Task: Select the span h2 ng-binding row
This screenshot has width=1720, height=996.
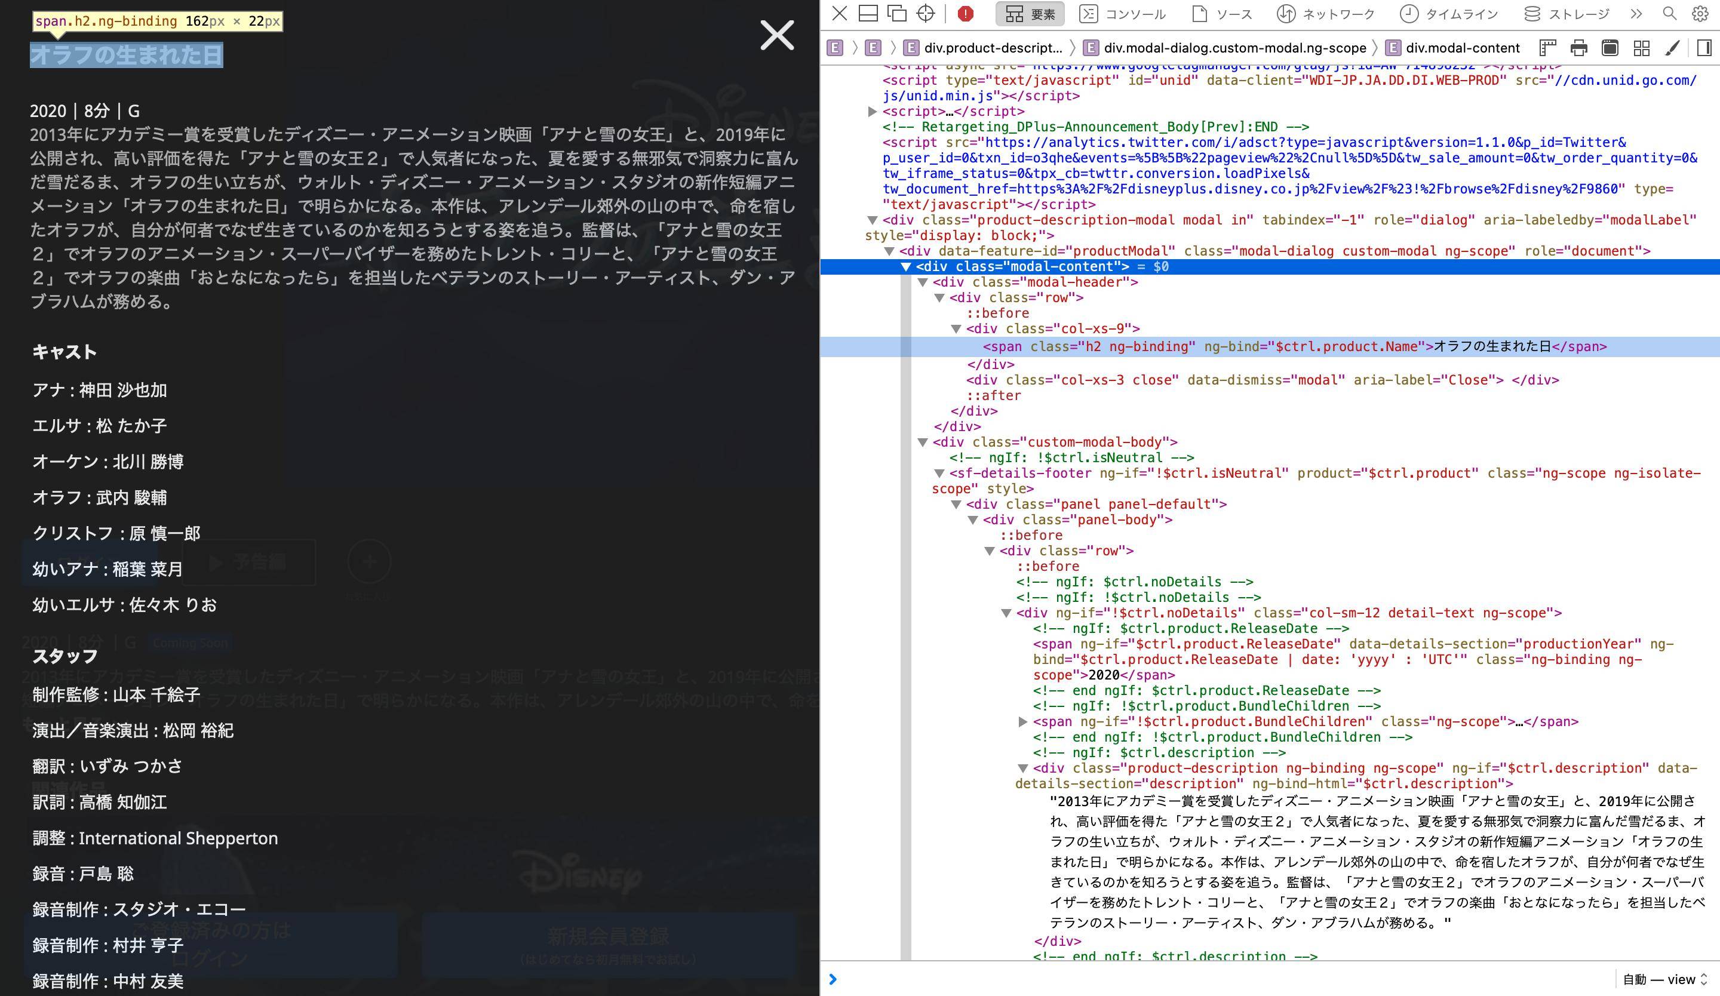Action: pos(1270,346)
